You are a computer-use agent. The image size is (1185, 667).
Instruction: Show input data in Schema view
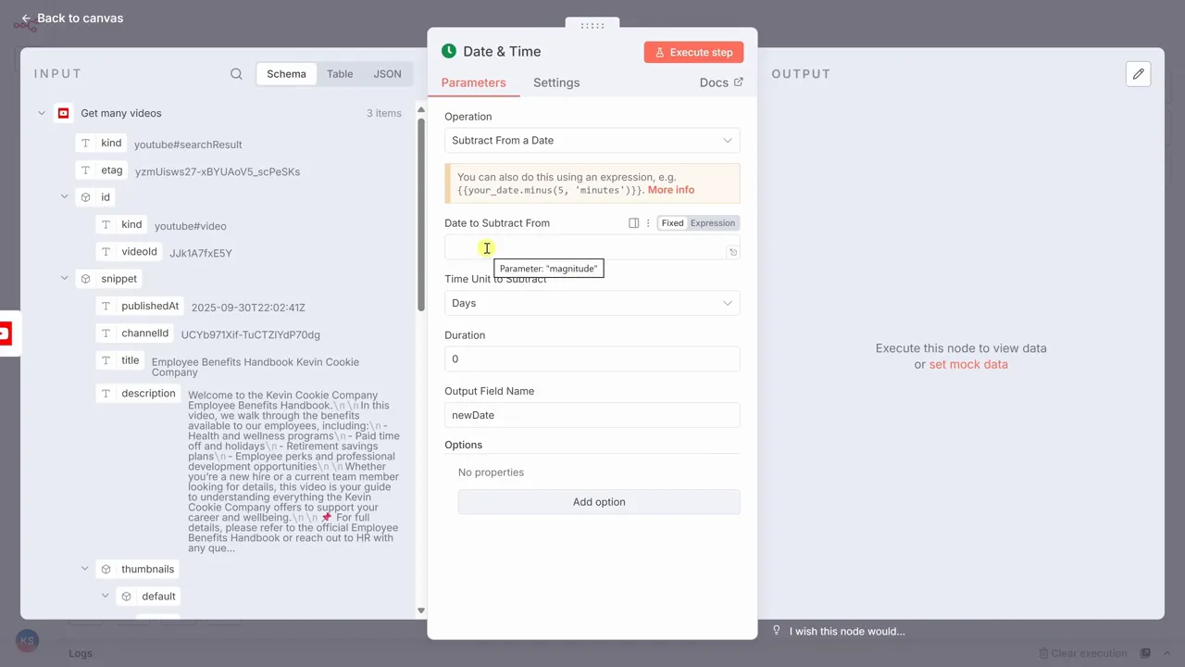286,74
